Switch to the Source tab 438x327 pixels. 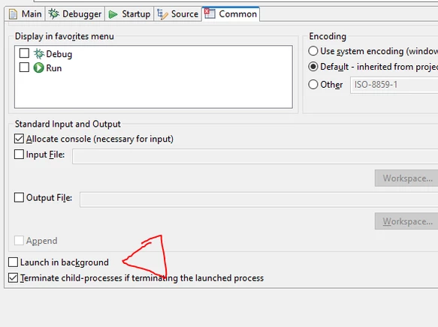[x=177, y=14]
